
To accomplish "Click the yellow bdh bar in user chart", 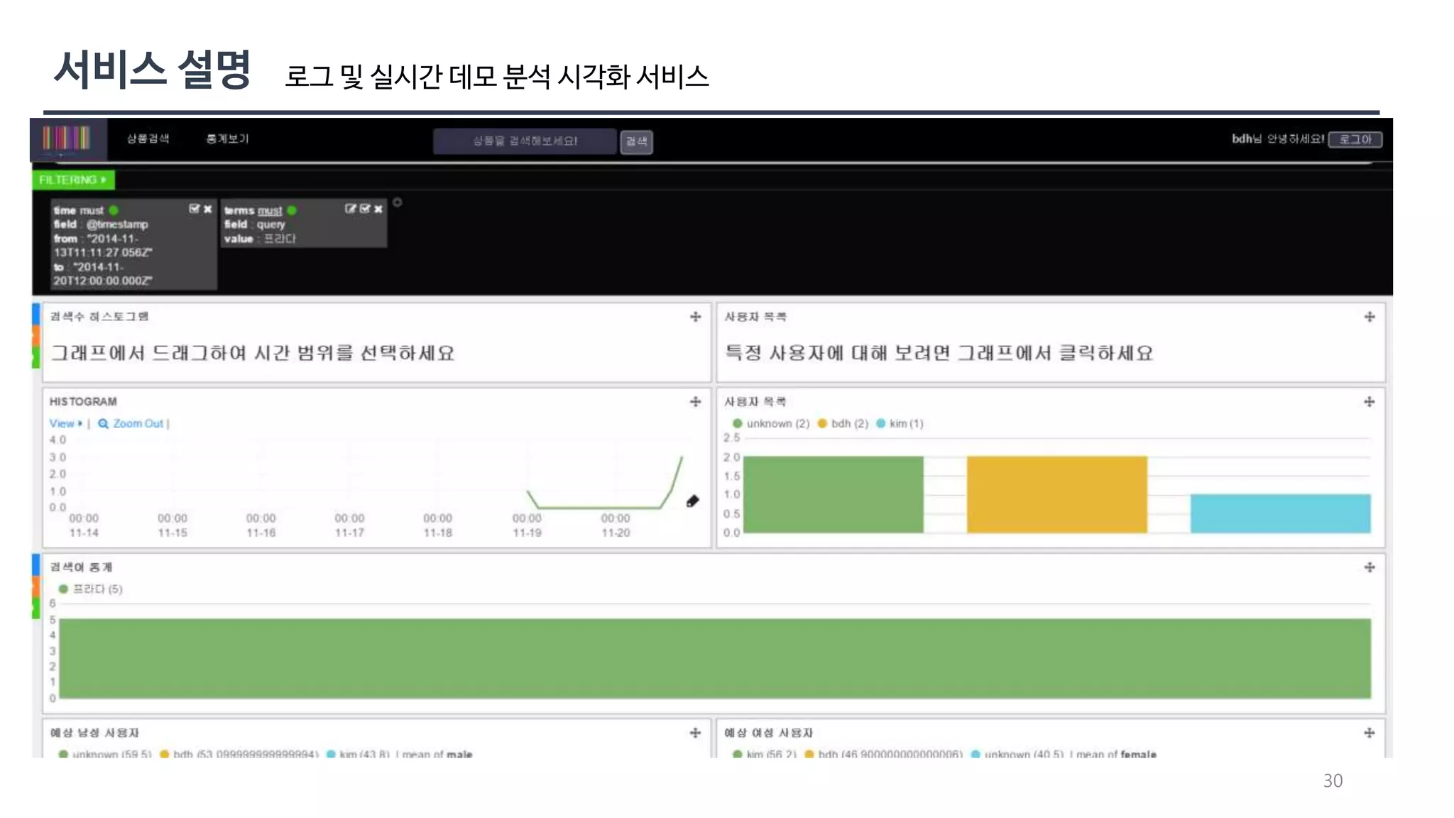I will 1056,494.
